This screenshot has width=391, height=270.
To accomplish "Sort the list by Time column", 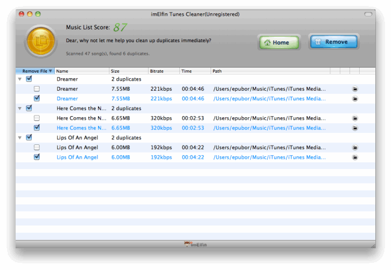I will [x=195, y=71].
